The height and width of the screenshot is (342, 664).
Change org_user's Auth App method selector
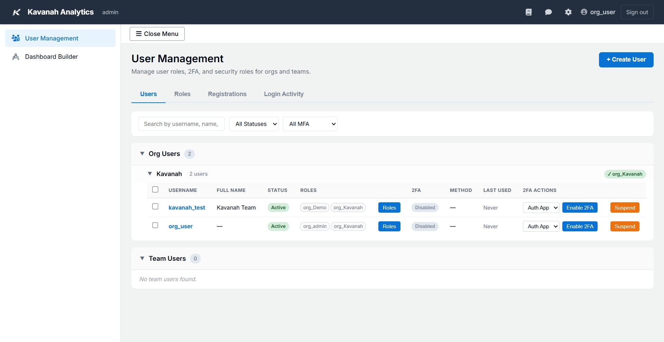tap(541, 226)
